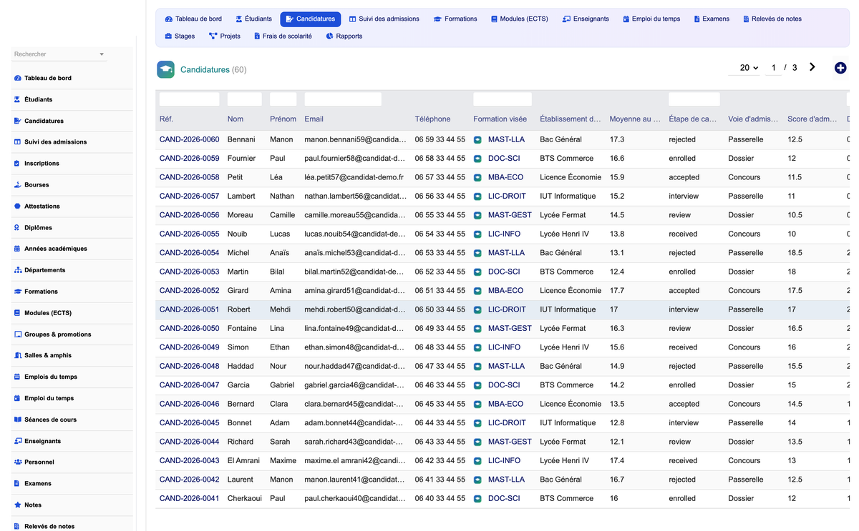Viewport: 859px width, 531px height.
Task: Click Personnel icon in sidebar
Action: (18, 462)
